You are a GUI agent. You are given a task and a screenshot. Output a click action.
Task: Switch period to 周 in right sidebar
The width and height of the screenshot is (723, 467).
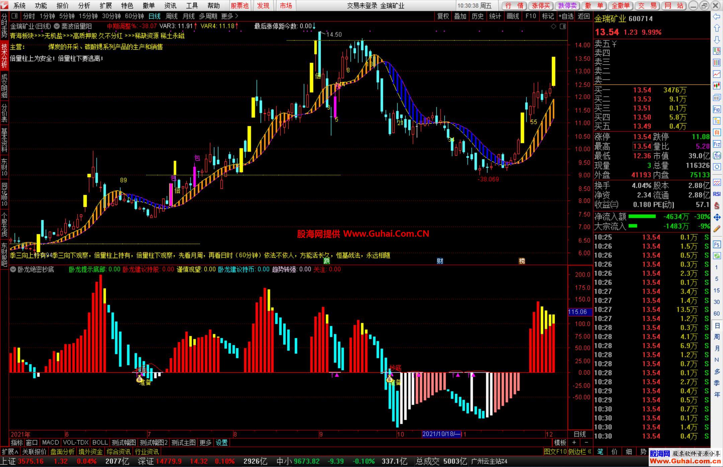[x=717, y=337]
